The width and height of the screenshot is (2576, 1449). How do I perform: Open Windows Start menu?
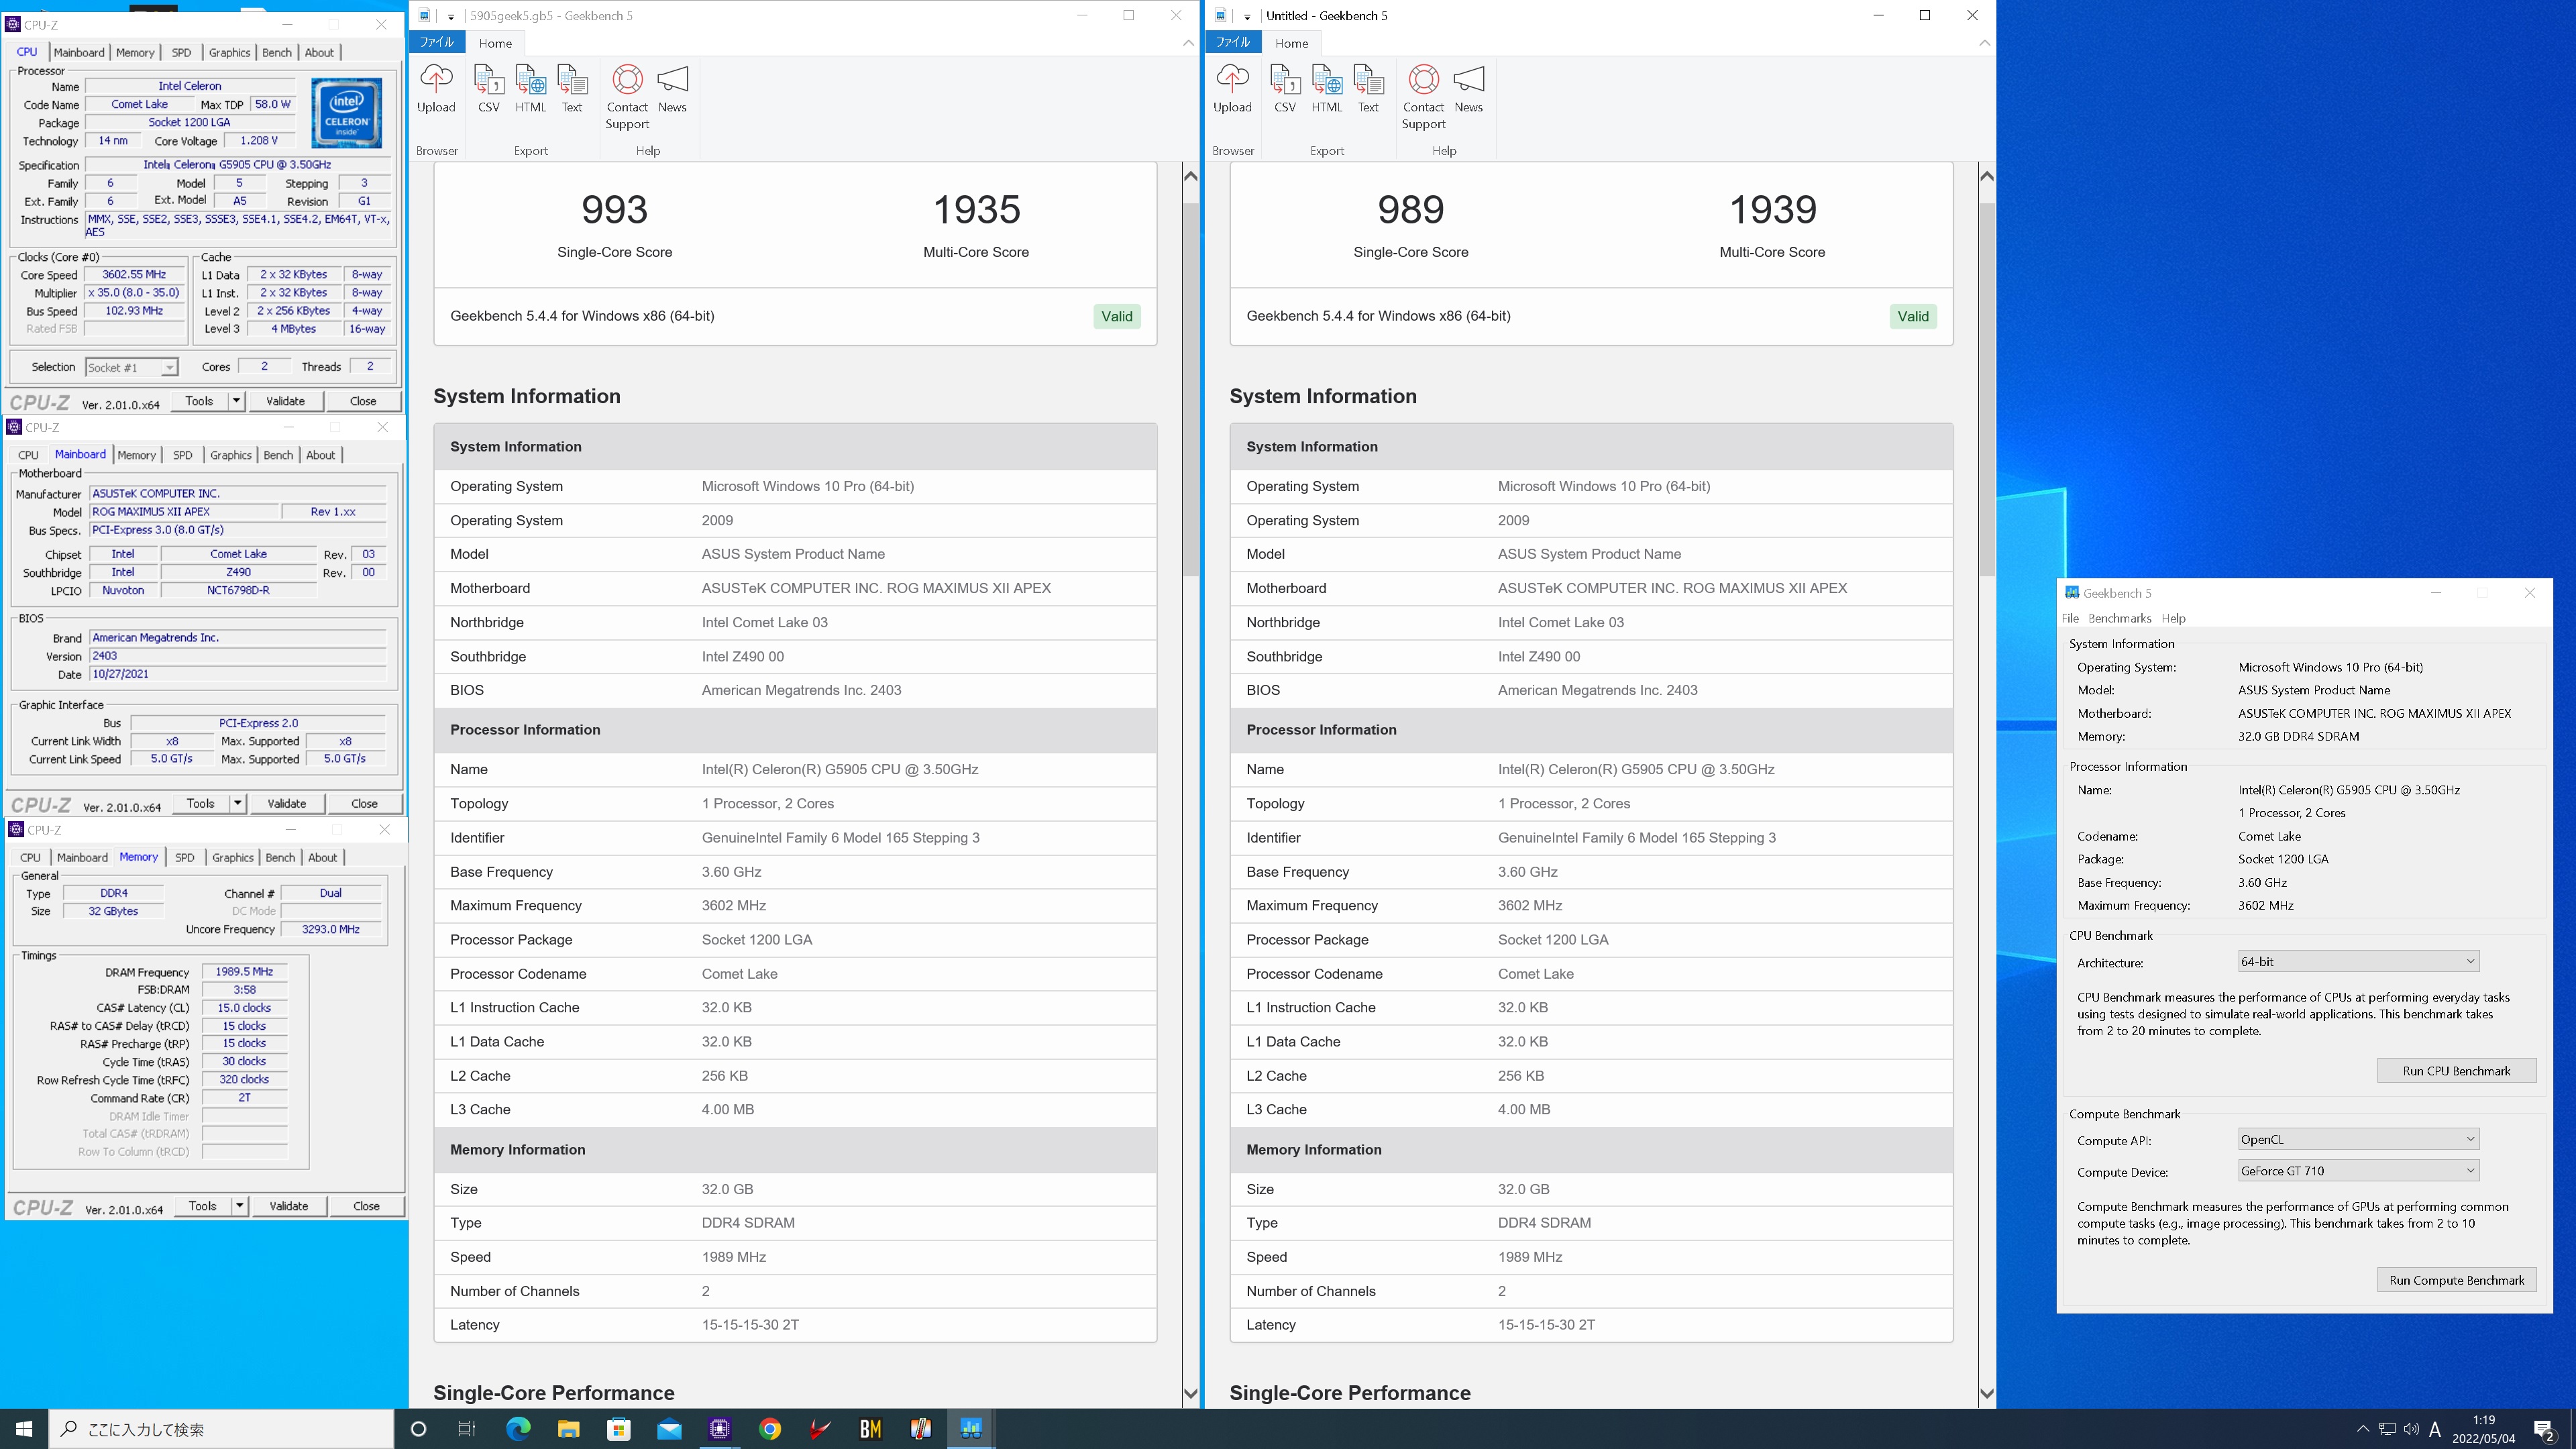tap(24, 1429)
